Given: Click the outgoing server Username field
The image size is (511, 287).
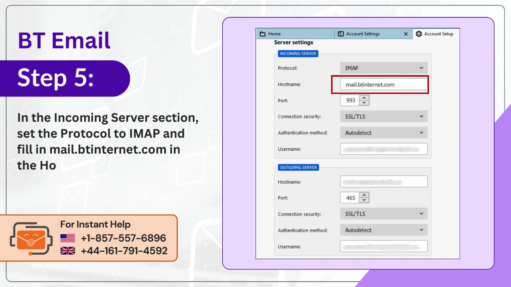Looking at the screenshot, I should pos(384,246).
